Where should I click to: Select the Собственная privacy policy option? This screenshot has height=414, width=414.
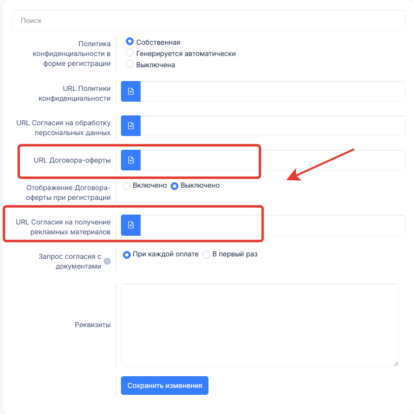(130, 42)
